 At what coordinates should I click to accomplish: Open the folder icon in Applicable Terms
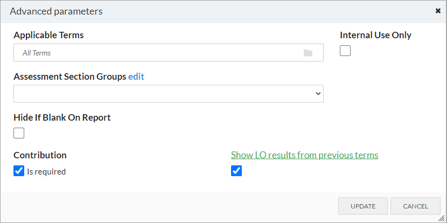tap(308, 53)
